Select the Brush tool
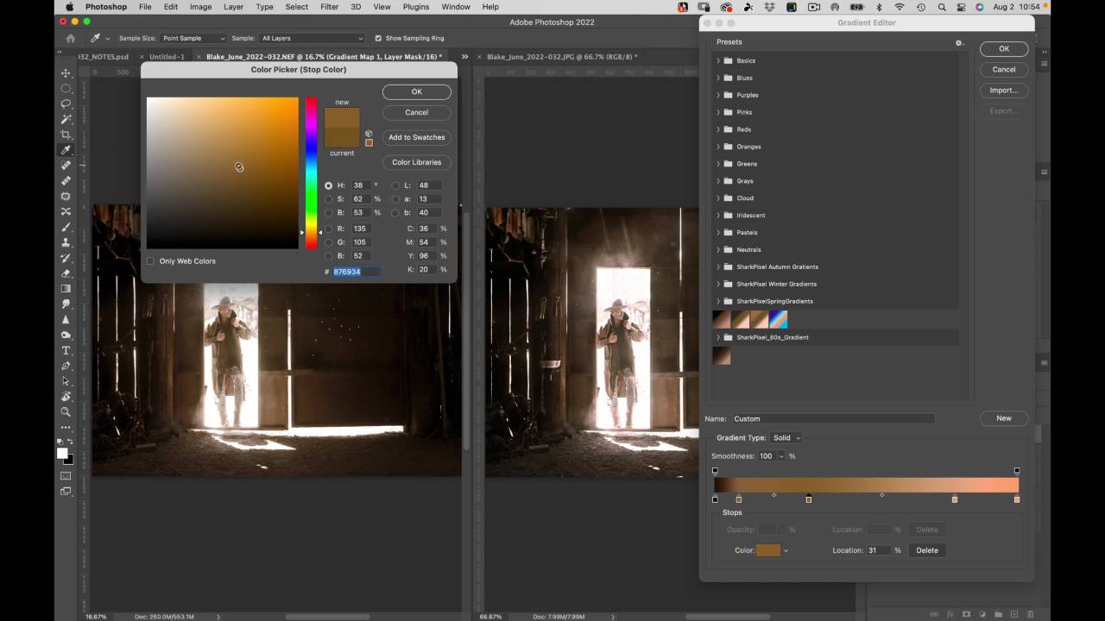The image size is (1105, 621). 66,227
